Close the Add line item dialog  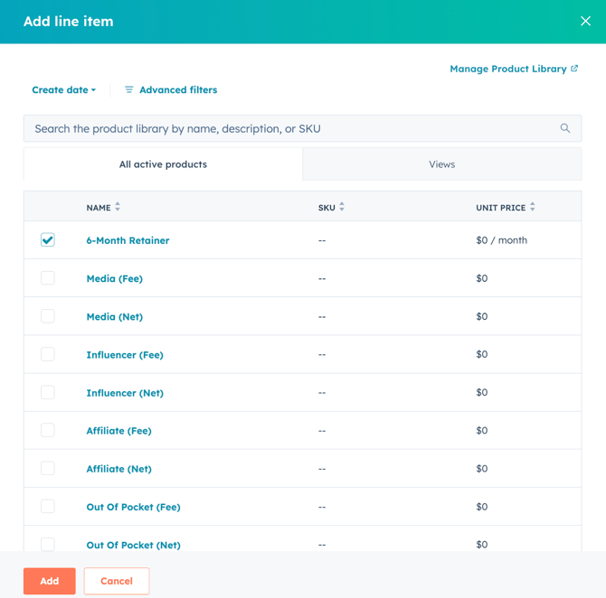tap(585, 21)
